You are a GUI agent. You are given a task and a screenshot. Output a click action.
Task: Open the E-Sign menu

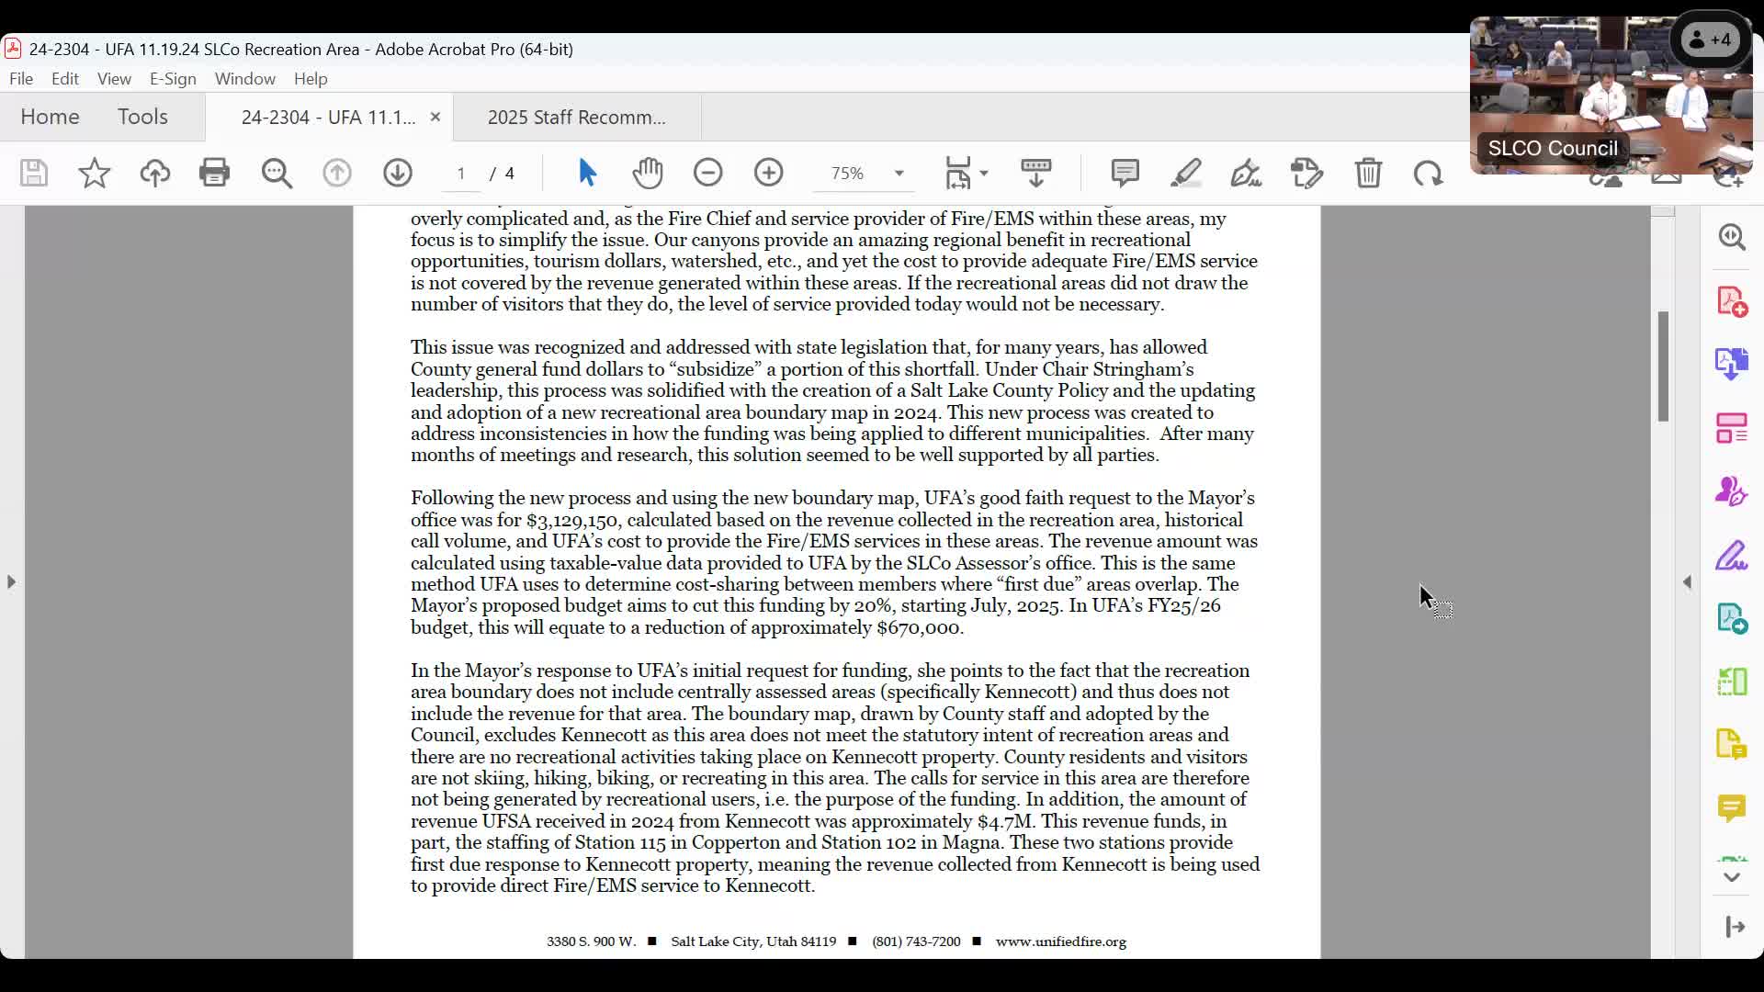click(x=173, y=79)
